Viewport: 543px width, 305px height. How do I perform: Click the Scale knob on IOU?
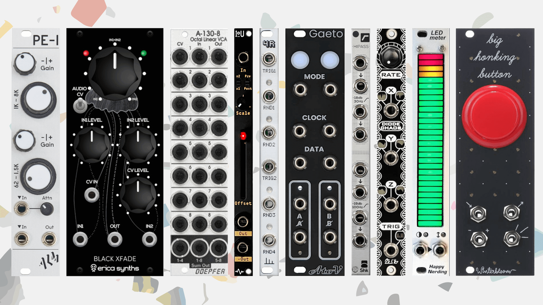click(242, 103)
